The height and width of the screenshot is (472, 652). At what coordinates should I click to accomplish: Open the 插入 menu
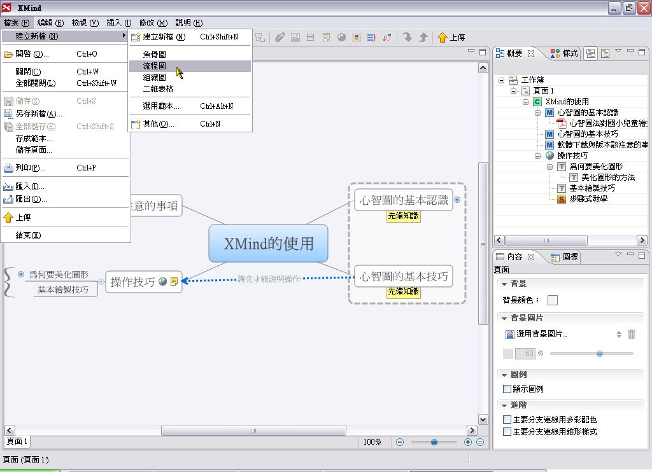coord(119,23)
